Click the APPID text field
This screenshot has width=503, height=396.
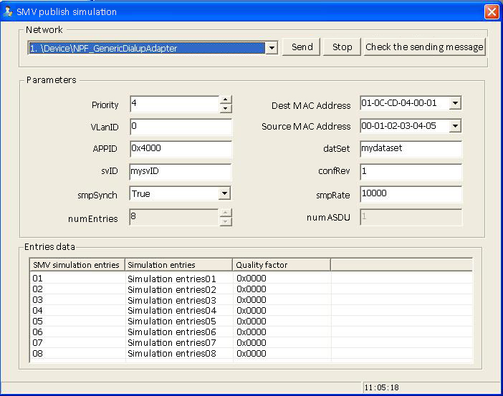(x=181, y=149)
